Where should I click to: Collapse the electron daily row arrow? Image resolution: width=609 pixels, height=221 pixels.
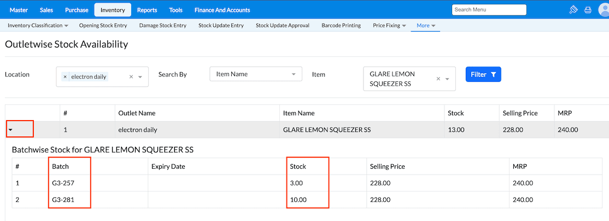click(11, 130)
